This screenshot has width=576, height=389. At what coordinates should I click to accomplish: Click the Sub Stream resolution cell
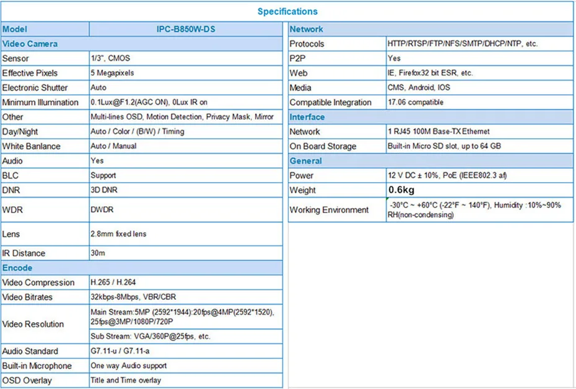[186, 336]
